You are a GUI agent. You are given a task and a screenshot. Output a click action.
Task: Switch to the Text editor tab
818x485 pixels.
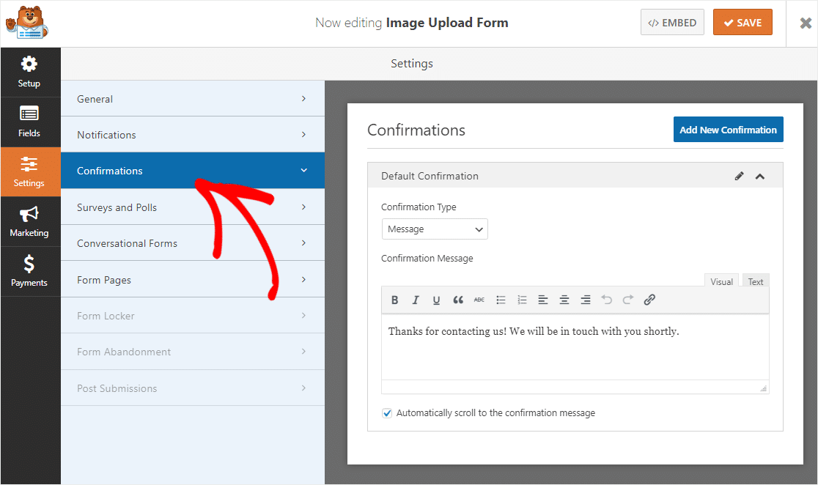(x=756, y=282)
